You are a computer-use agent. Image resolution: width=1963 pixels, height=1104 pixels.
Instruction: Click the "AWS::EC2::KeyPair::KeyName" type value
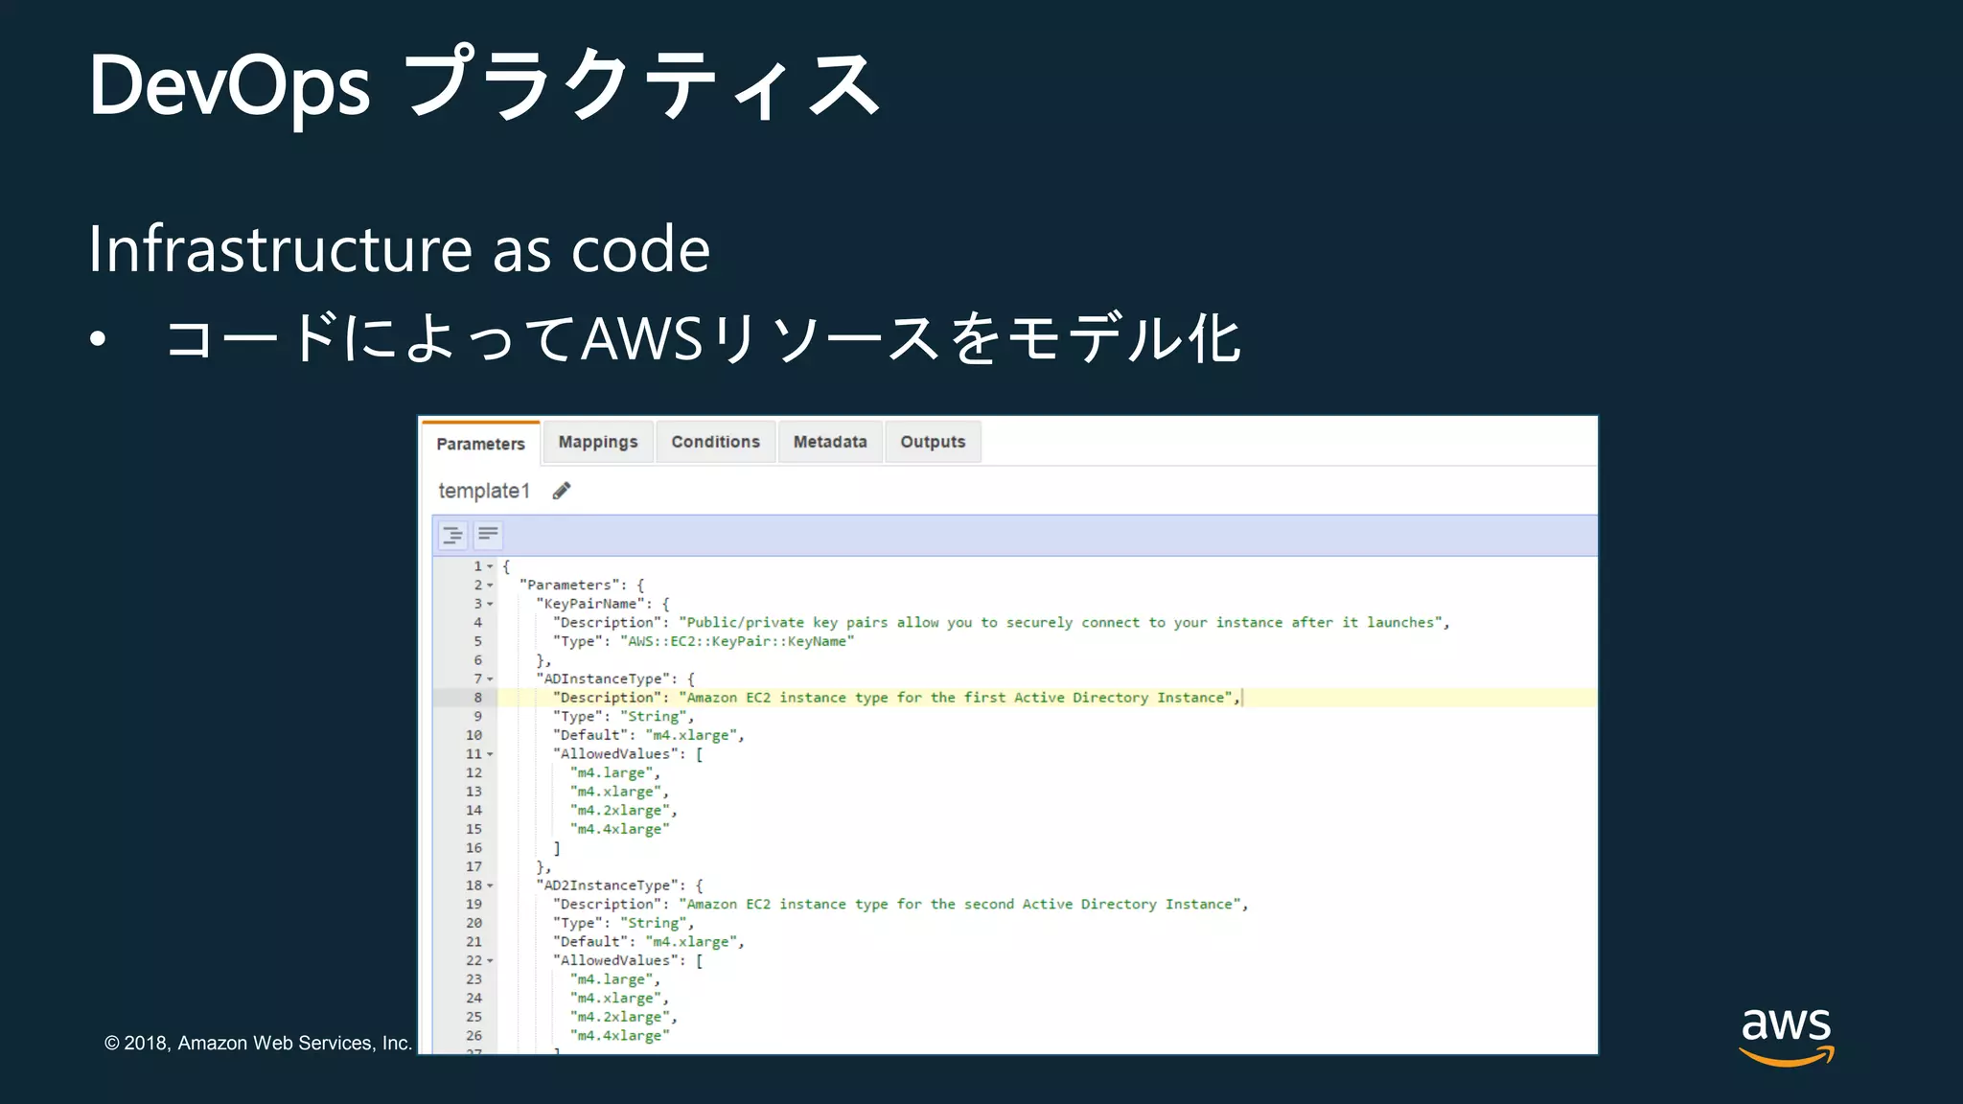[737, 641]
